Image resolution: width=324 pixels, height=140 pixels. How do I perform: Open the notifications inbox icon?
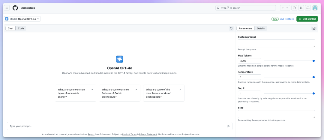click(308, 8)
